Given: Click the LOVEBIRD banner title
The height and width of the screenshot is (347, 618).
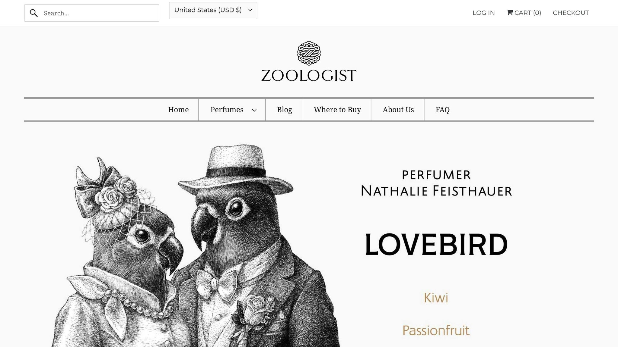Looking at the screenshot, I should click(436, 244).
